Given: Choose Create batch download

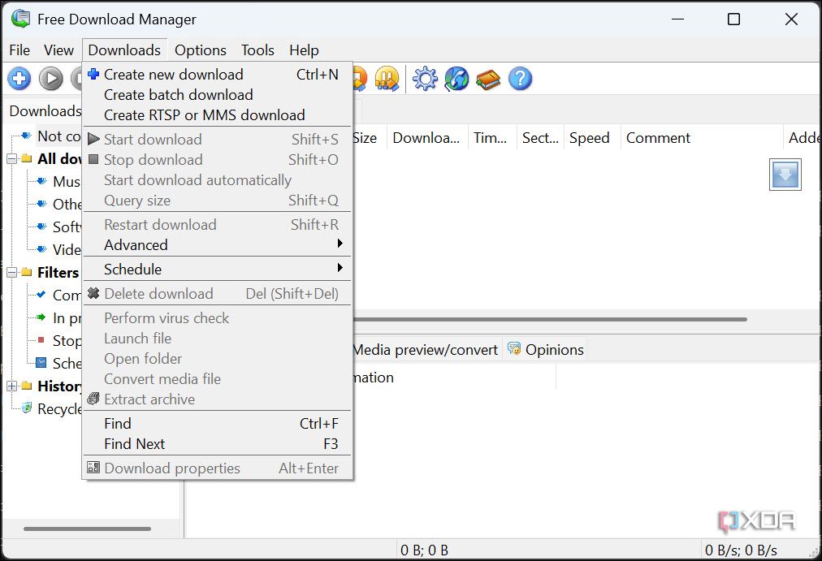Looking at the screenshot, I should tap(218, 95).
